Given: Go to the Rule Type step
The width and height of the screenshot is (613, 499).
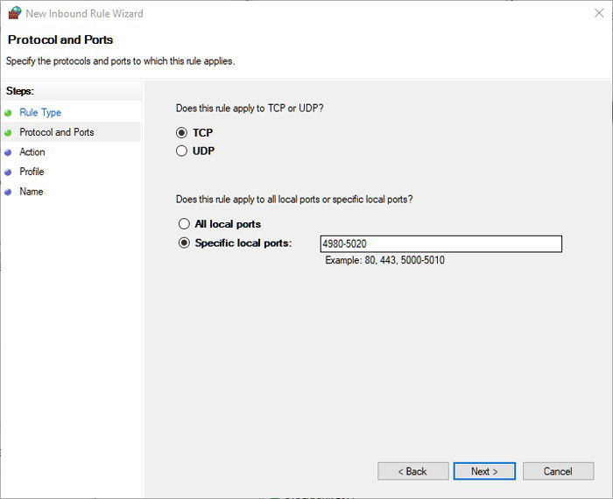Looking at the screenshot, I should click(x=40, y=113).
